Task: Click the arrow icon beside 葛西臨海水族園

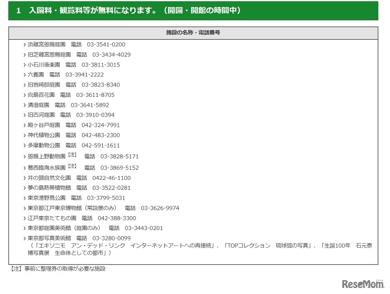Action: (x=24, y=168)
